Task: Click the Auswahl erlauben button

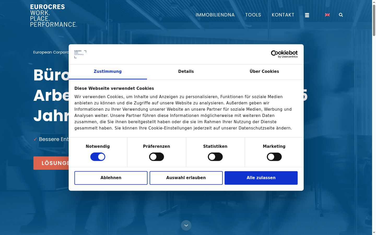Action: [x=186, y=178]
